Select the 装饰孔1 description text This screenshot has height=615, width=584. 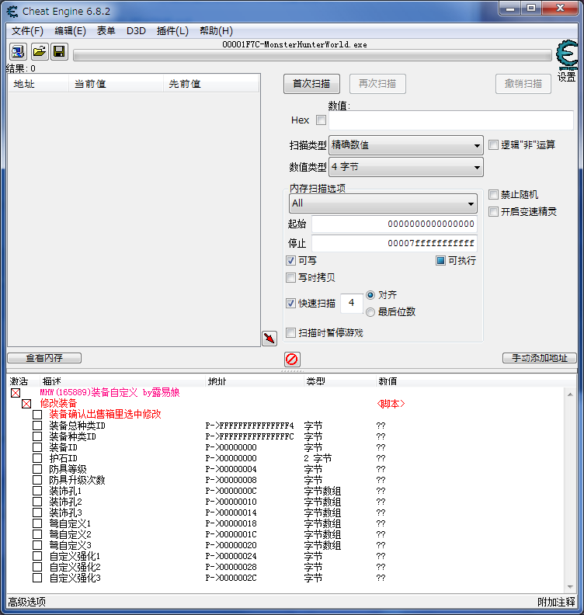point(65,491)
